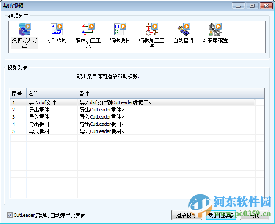The width and height of the screenshot is (275, 224).
Task: Sort by the 序号 column header
Action: pos(18,94)
